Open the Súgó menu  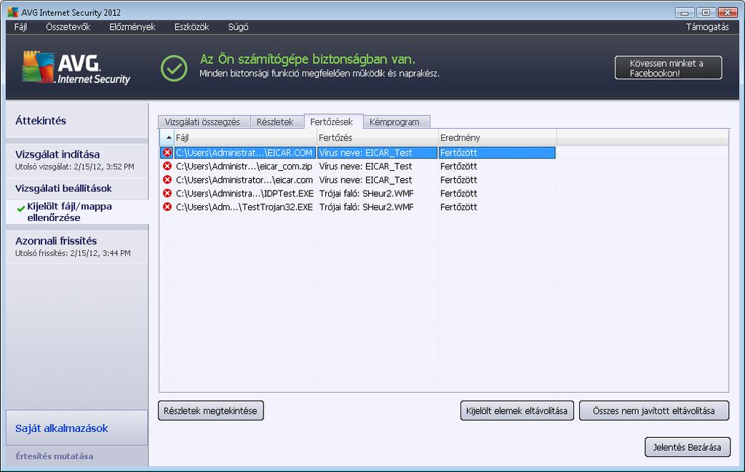point(238,27)
